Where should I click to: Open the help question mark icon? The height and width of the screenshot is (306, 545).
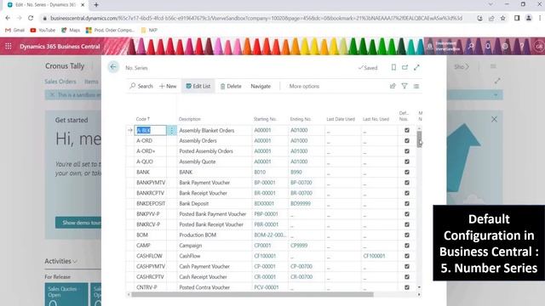pos(522,46)
